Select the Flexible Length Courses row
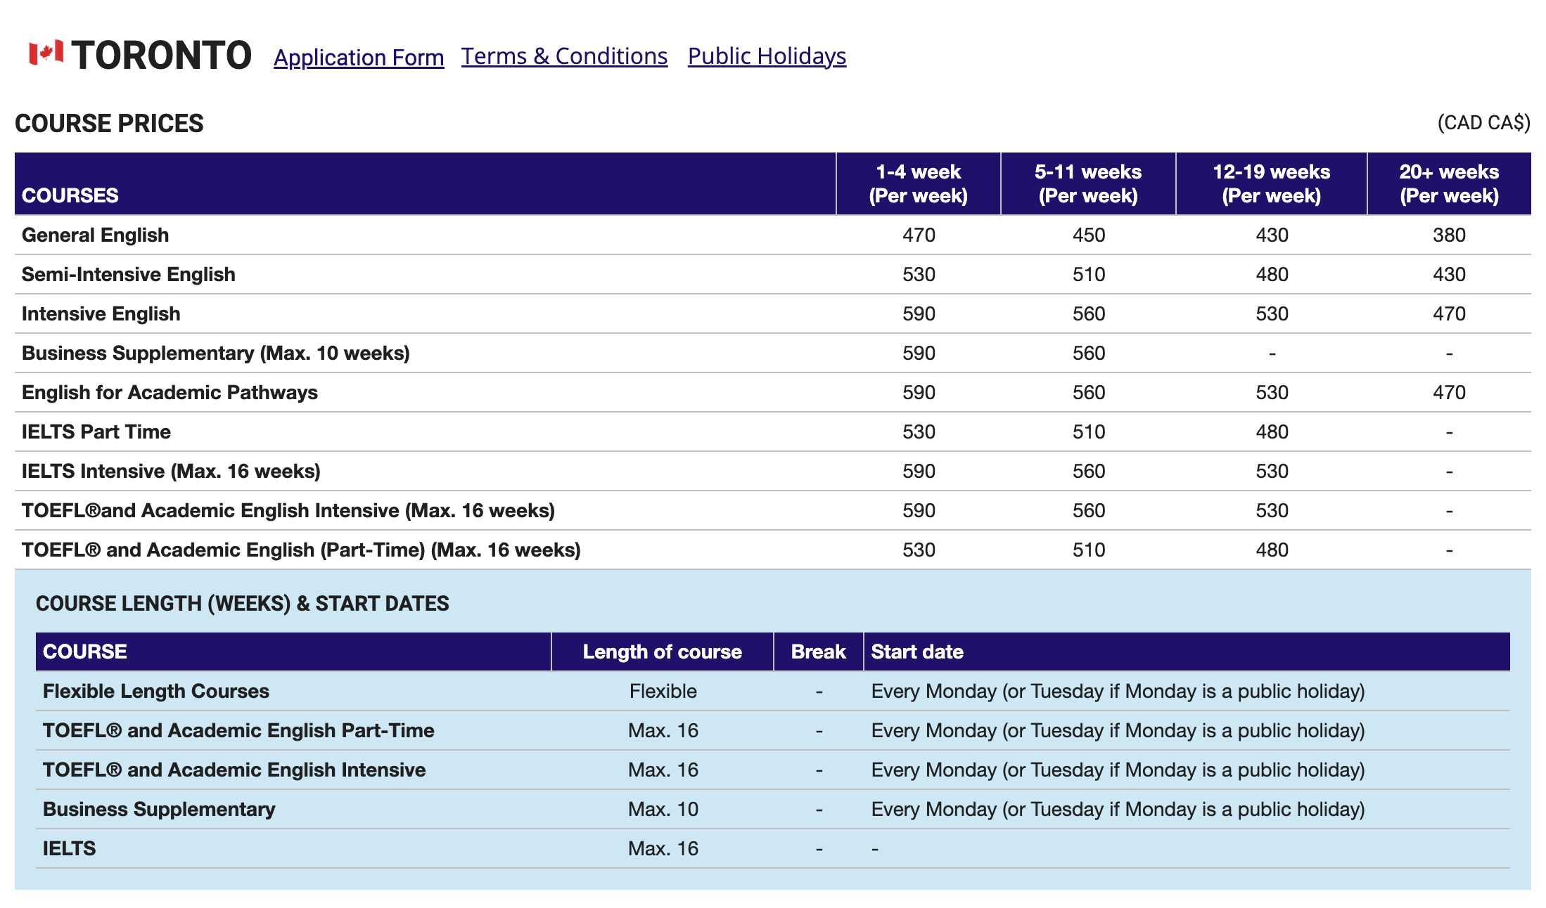The width and height of the screenshot is (1546, 908). (x=155, y=691)
